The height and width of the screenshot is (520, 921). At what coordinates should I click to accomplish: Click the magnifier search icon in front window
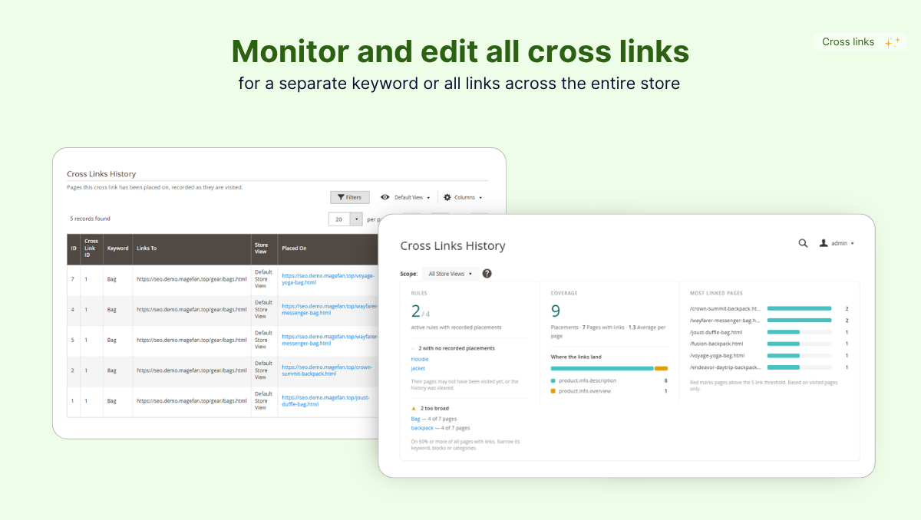(x=803, y=243)
